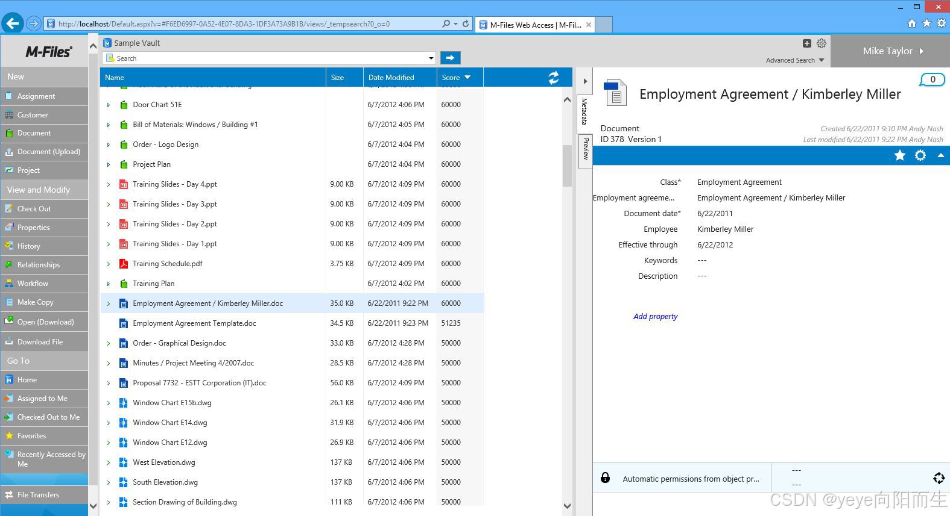Sort by the Size column header
The height and width of the screenshot is (516, 950).
tap(344, 77)
